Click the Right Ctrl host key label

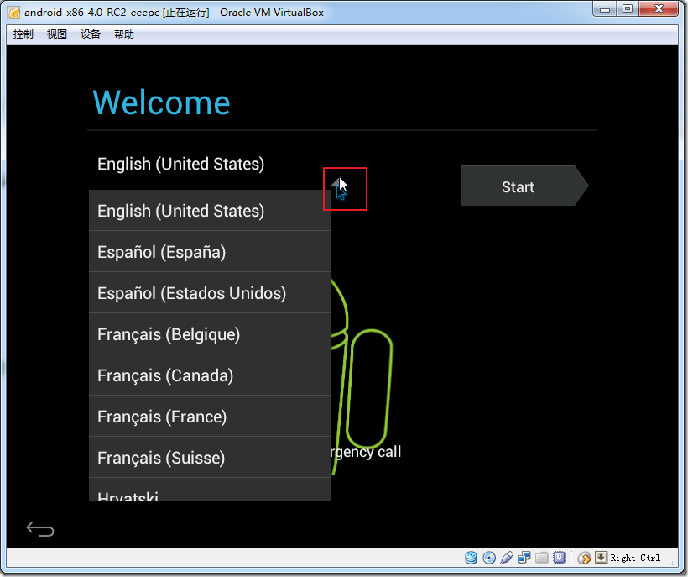(x=635, y=558)
